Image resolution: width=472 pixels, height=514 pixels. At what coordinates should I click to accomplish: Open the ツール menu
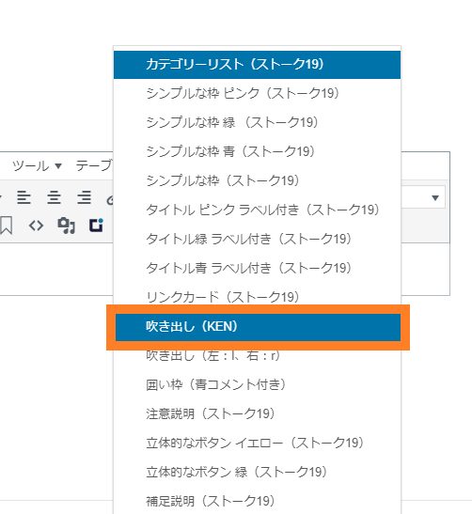pos(37,165)
